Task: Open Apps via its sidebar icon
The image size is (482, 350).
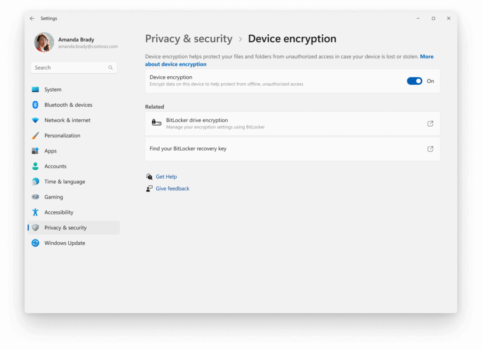Action: [35, 151]
